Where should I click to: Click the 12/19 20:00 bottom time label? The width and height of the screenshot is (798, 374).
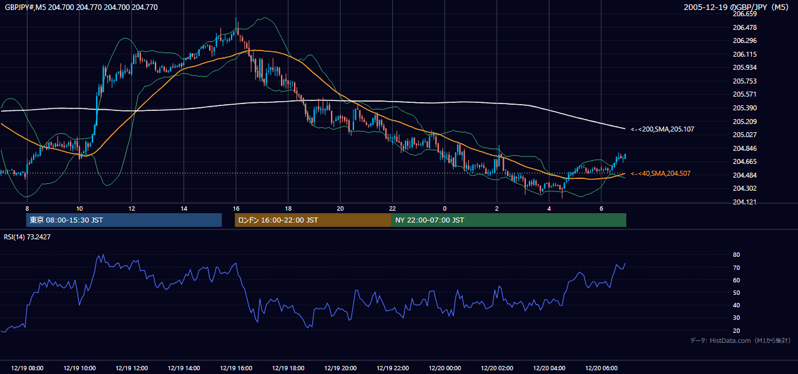(x=340, y=368)
